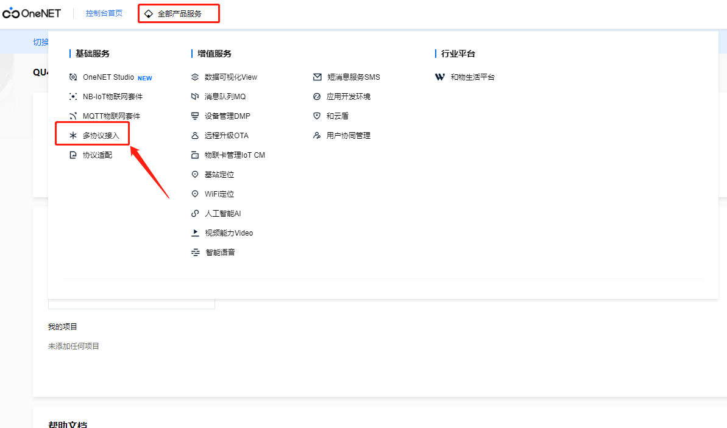Viewport: 727px width, 428px height.
Task: Open 远程升级OTA
Action: [x=227, y=136]
